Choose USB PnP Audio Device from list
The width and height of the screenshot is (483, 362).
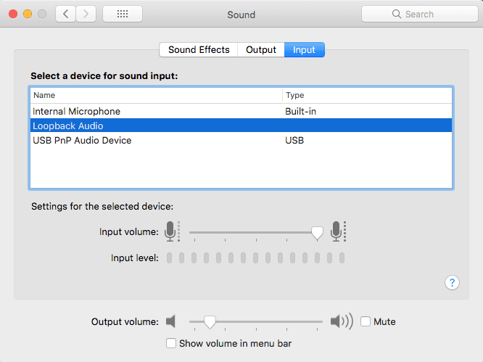coord(82,140)
